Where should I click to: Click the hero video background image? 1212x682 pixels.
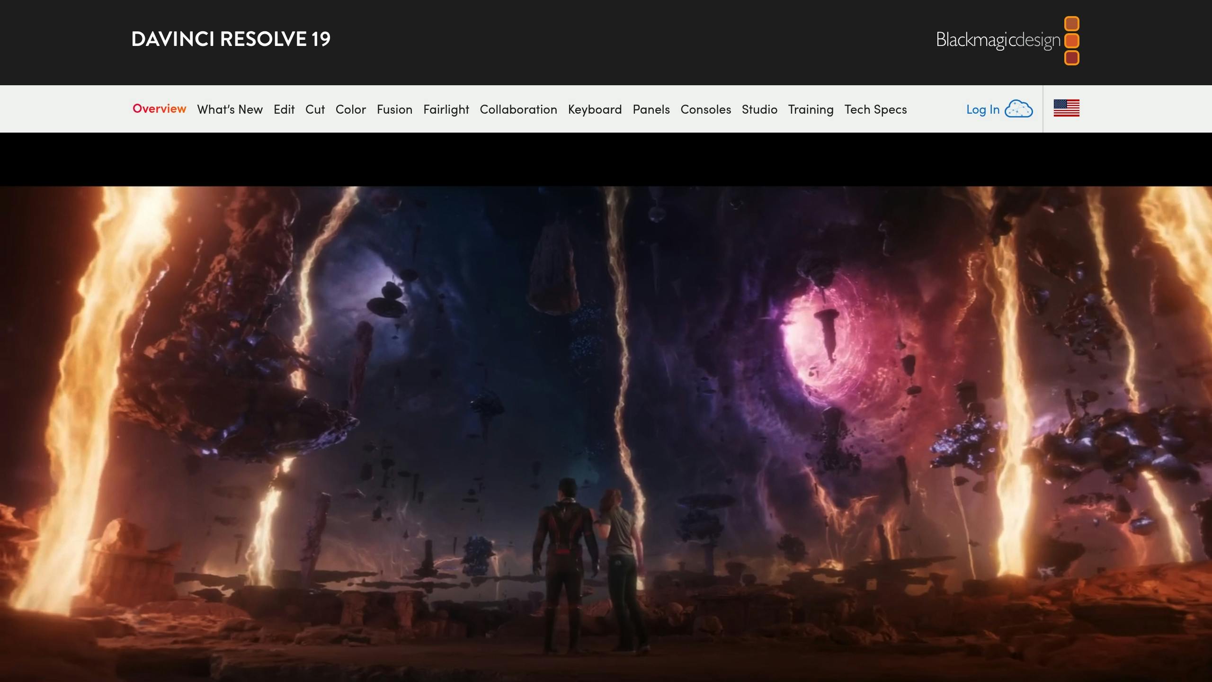(606, 426)
